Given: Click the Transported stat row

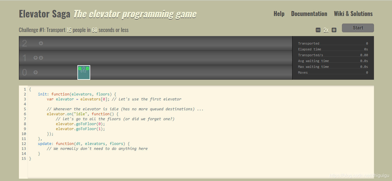Looking at the screenshot, I should (333, 43).
